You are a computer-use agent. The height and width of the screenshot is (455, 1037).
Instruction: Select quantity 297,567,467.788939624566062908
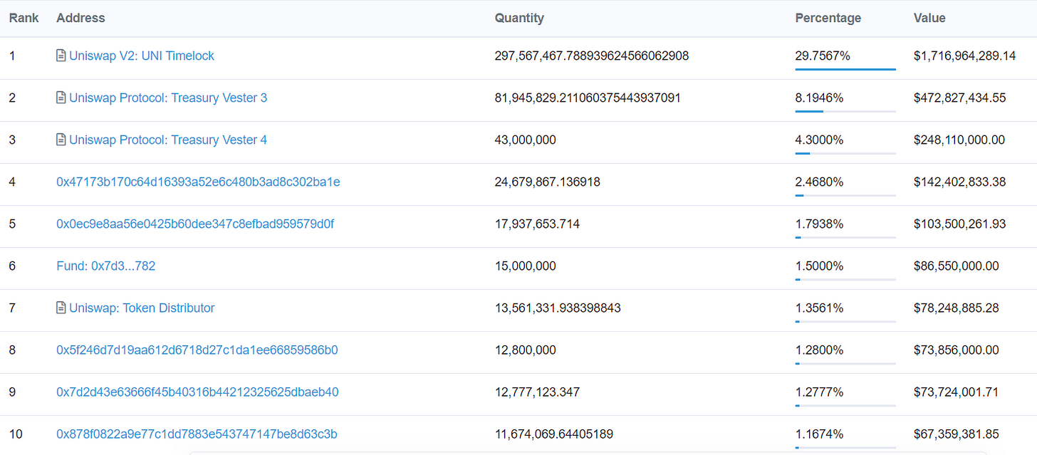click(x=592, y=56)
